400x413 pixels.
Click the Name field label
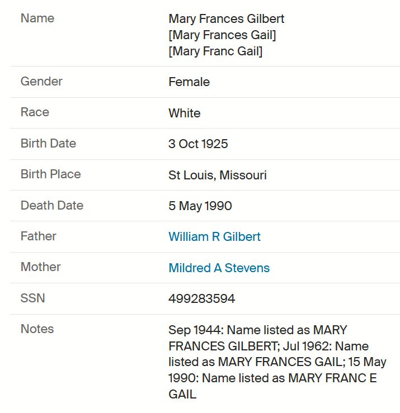(37, 18)
